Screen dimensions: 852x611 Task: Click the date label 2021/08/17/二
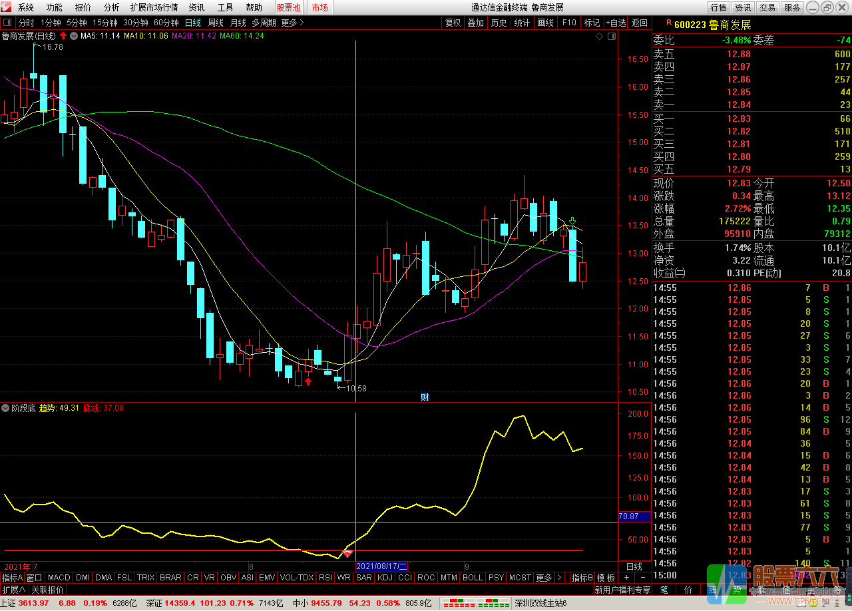click(x=381, y=566)
